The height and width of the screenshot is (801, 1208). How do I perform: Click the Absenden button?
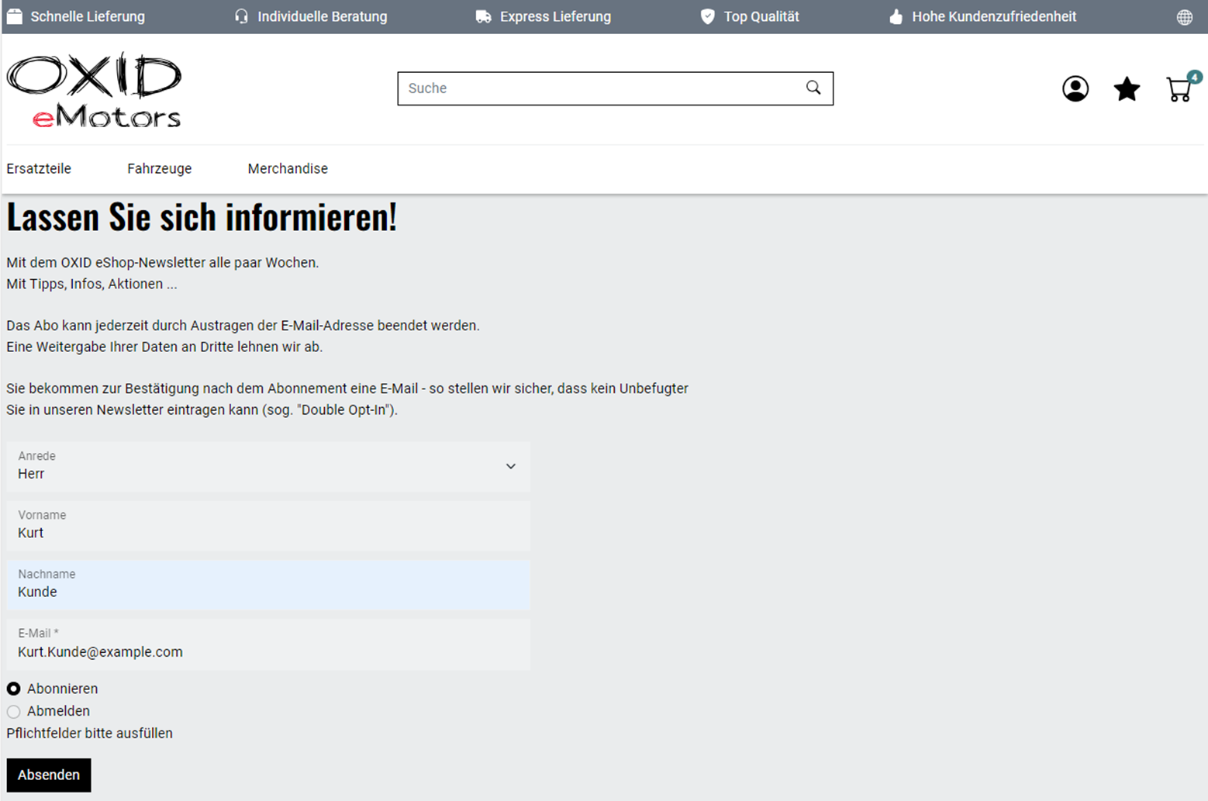point(49,775)
